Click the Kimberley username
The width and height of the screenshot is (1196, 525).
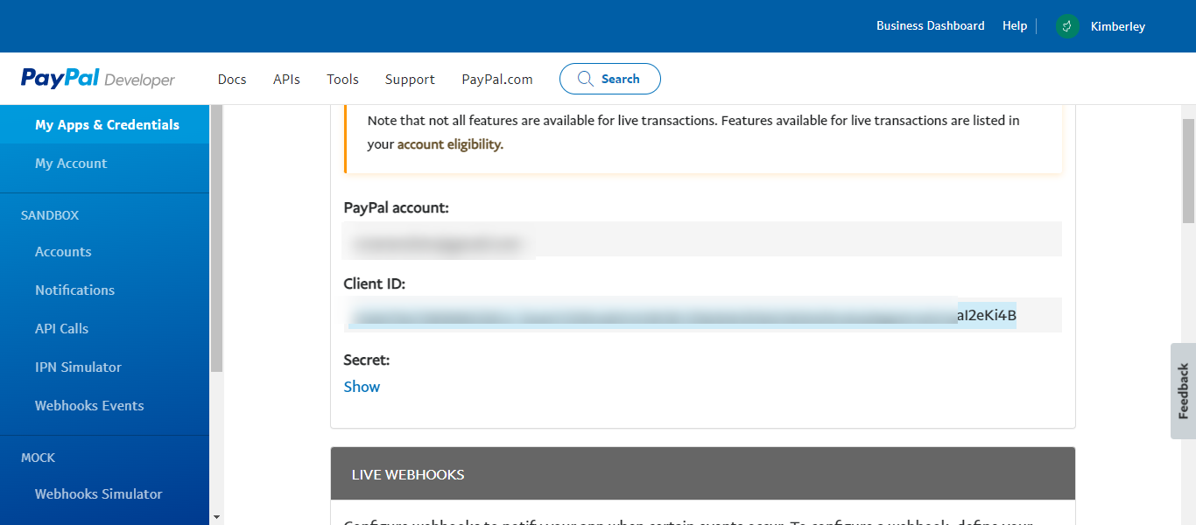[x=1118, y=26]
